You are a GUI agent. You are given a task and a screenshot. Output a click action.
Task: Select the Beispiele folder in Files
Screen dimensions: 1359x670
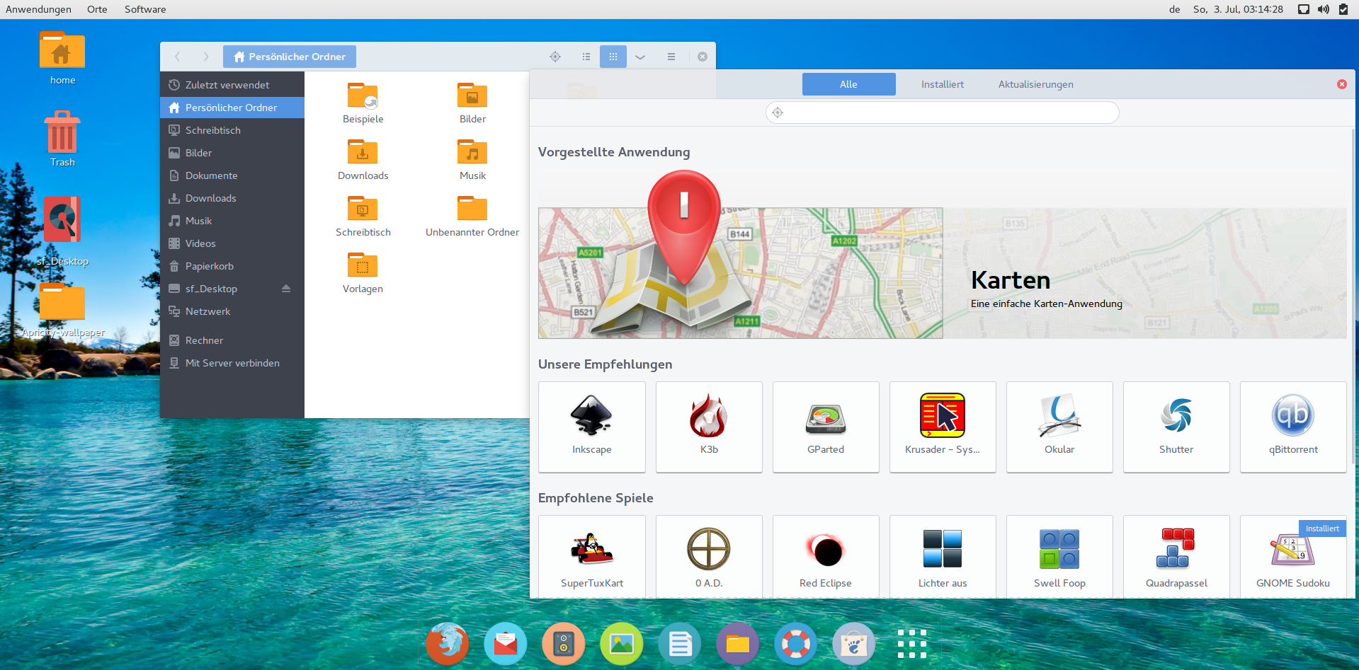coord(363,103)
